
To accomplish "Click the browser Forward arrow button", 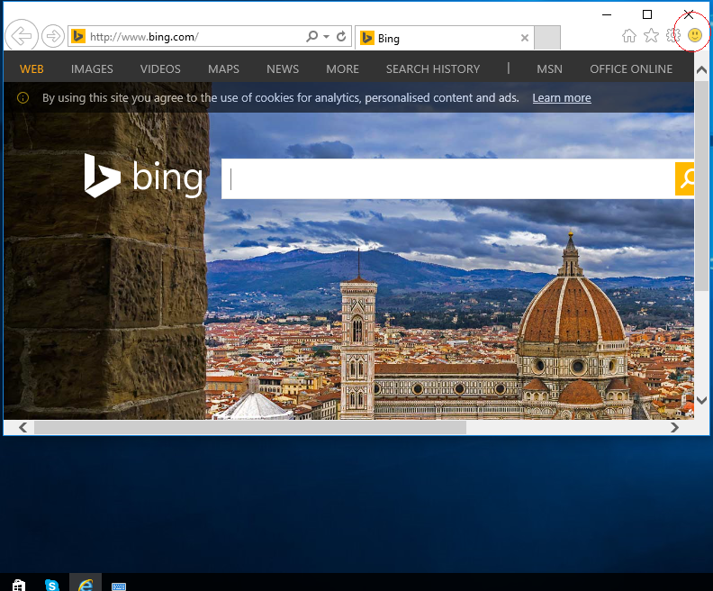I will (x=53, y=36).
